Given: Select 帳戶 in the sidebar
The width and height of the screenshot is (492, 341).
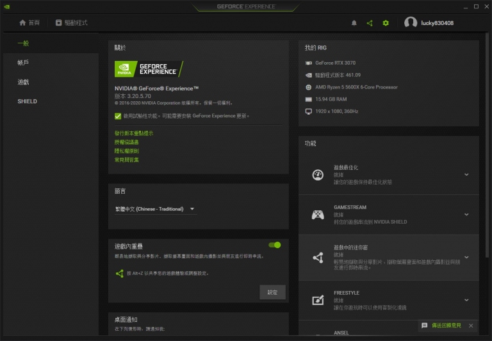Looking at the screenshot, I should coord(23,62).
